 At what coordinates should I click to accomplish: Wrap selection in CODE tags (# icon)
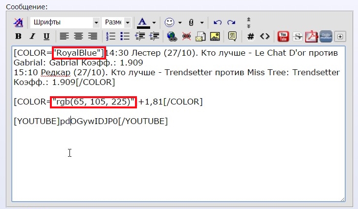tap(250, 36)
